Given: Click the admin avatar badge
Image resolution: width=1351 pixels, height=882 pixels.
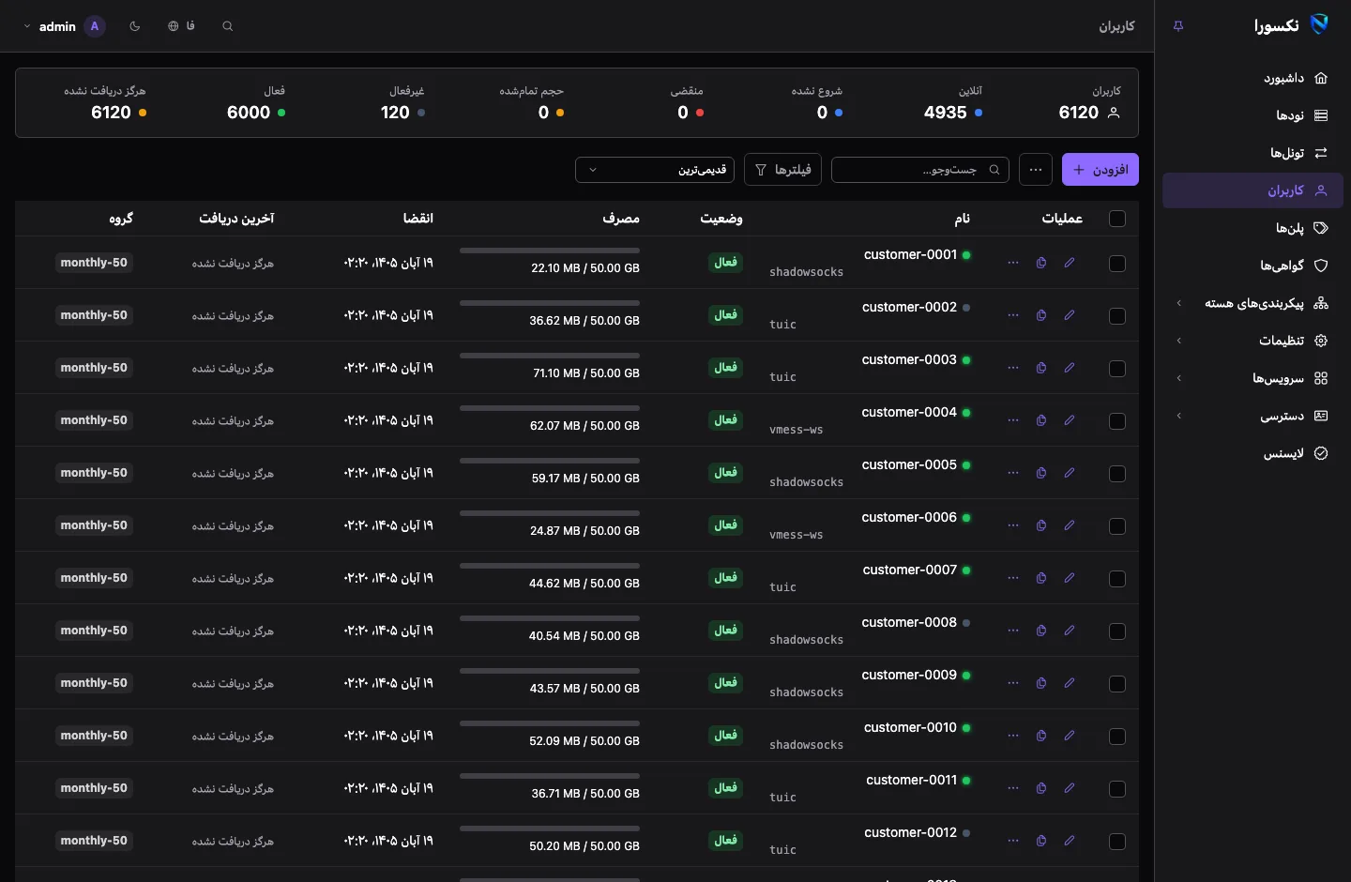Looking at the screenshot, I should pos(95,26).
